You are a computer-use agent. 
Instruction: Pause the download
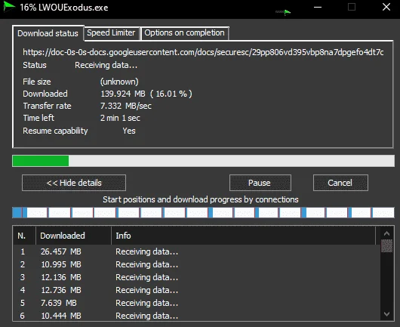(x=260, y=183)
